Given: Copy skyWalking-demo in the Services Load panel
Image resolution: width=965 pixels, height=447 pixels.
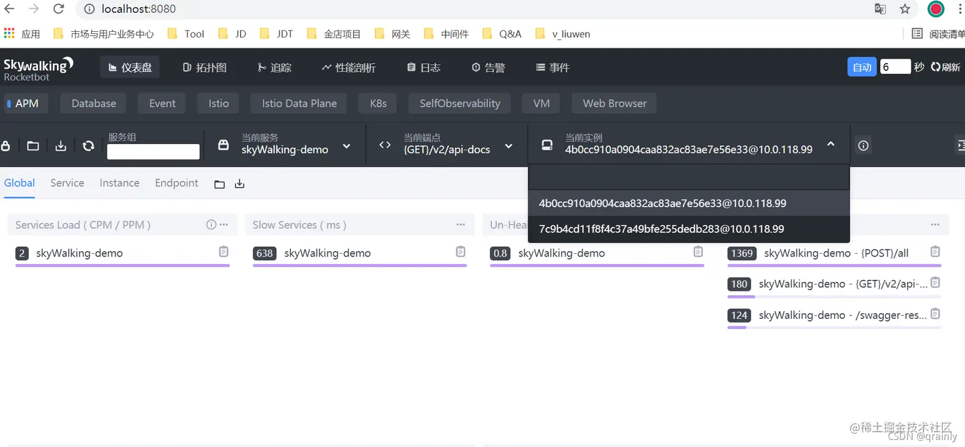Looking at the screenshot, I should point(223,252).
